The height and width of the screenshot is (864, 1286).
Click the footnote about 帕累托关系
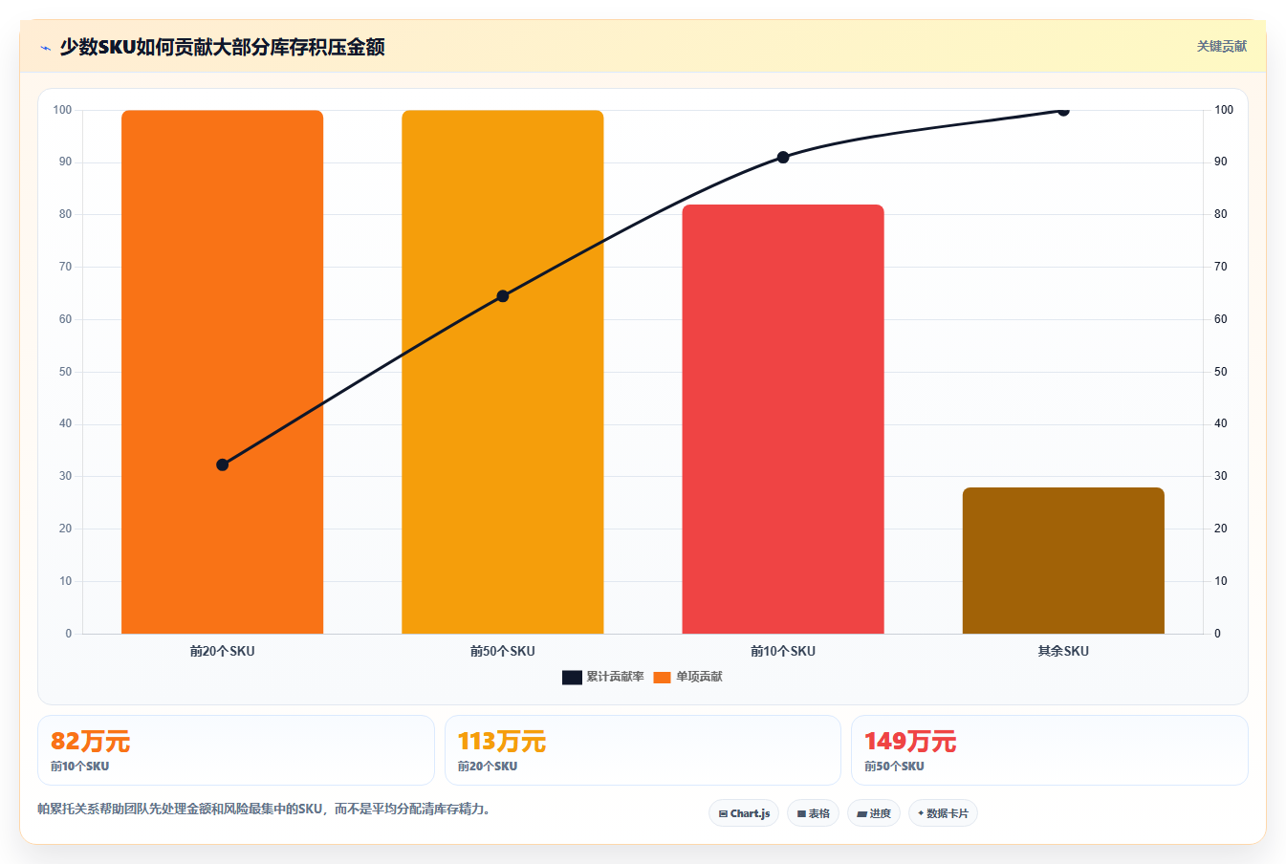point(266,809)
